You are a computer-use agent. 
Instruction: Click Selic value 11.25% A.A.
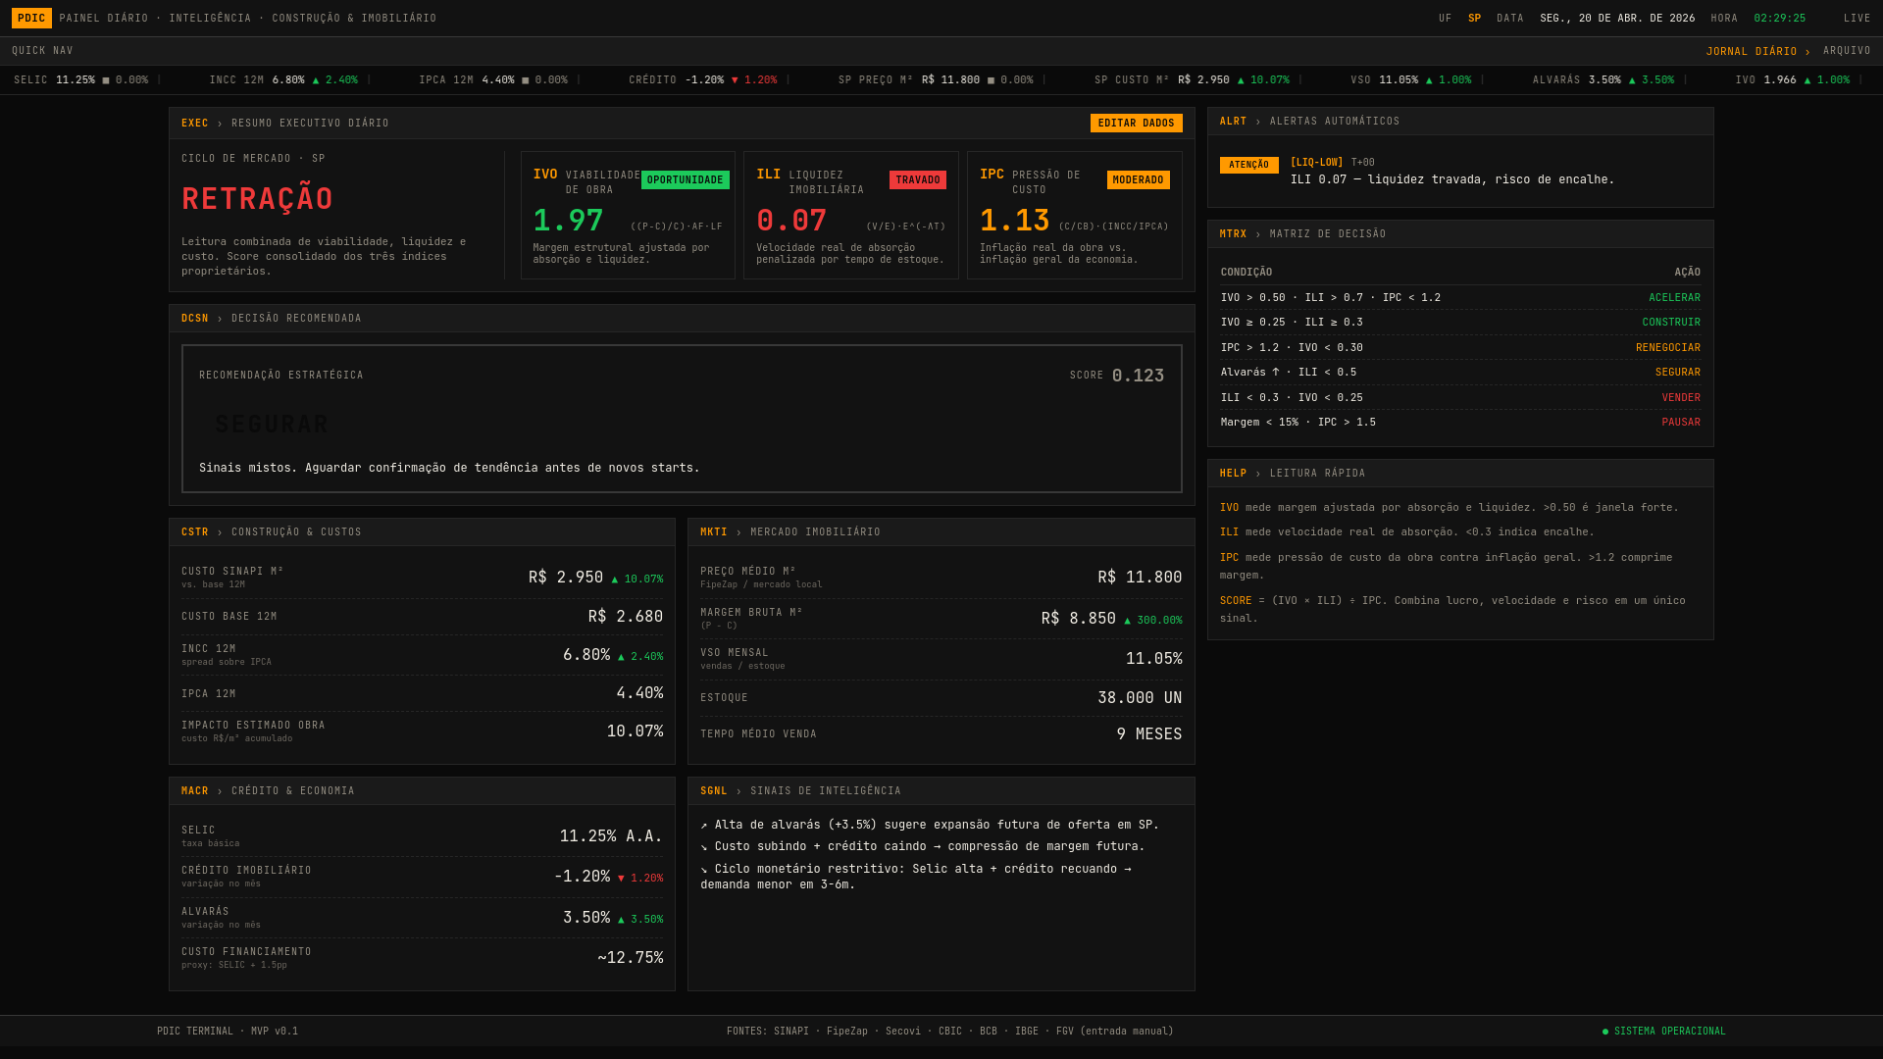click(611, 836)
